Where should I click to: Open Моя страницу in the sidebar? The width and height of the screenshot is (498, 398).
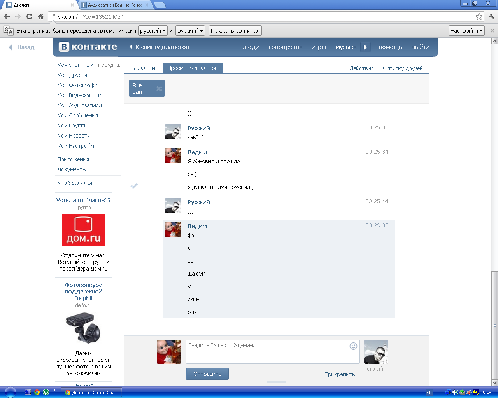[x=75, y=65]
